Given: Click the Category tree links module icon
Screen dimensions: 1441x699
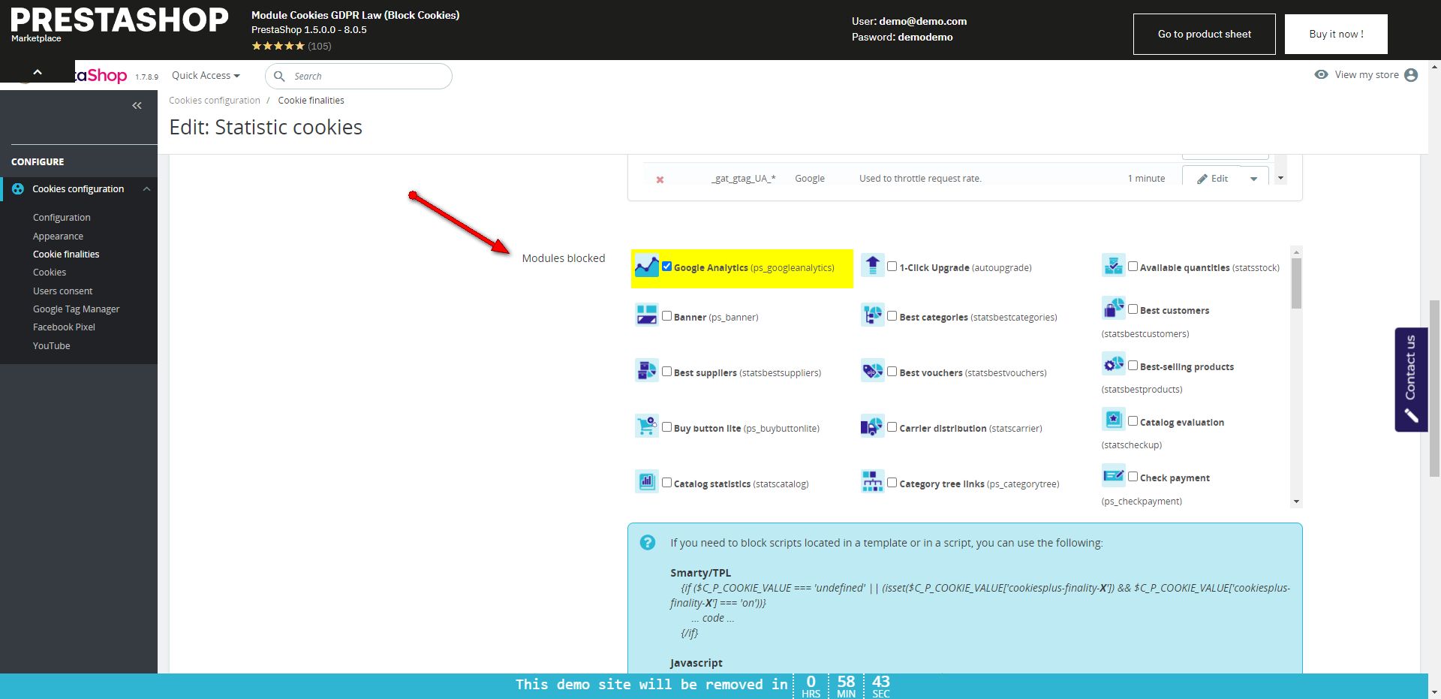Looking at the screenshot, I should tap(872, 482).
